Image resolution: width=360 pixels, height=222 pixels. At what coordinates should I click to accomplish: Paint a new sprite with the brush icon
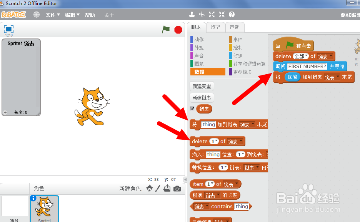(x=158, y=188)
